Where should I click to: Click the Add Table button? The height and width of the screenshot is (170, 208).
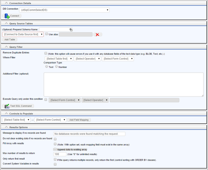10,39
